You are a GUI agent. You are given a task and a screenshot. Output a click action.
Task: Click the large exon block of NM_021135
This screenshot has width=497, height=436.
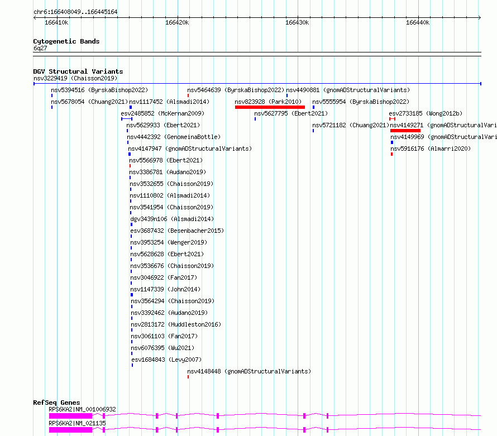pyautogui.click(x=71, y=430)
